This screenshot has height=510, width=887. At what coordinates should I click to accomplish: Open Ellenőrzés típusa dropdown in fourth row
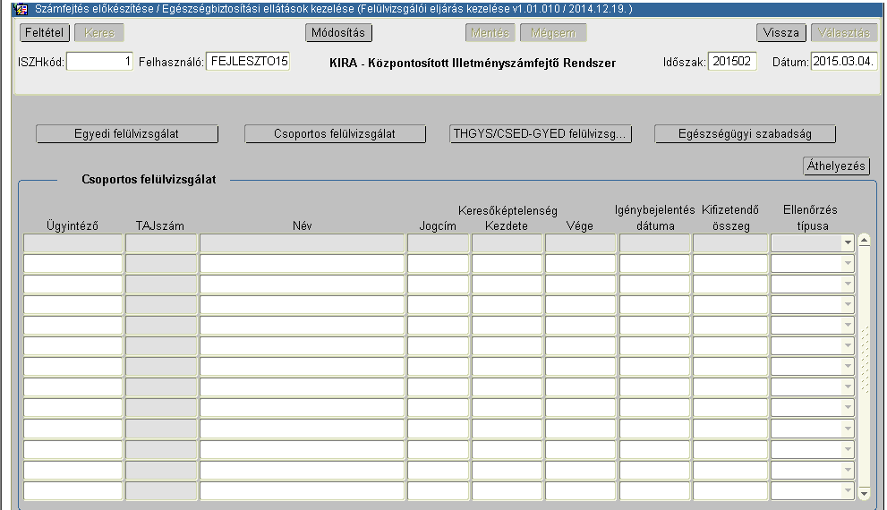[848, 305]
